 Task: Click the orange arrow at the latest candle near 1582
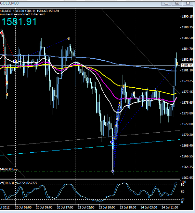click(177, 64)
